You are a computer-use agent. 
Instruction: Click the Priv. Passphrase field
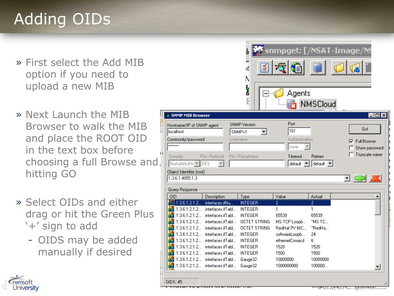click(257, 163)
